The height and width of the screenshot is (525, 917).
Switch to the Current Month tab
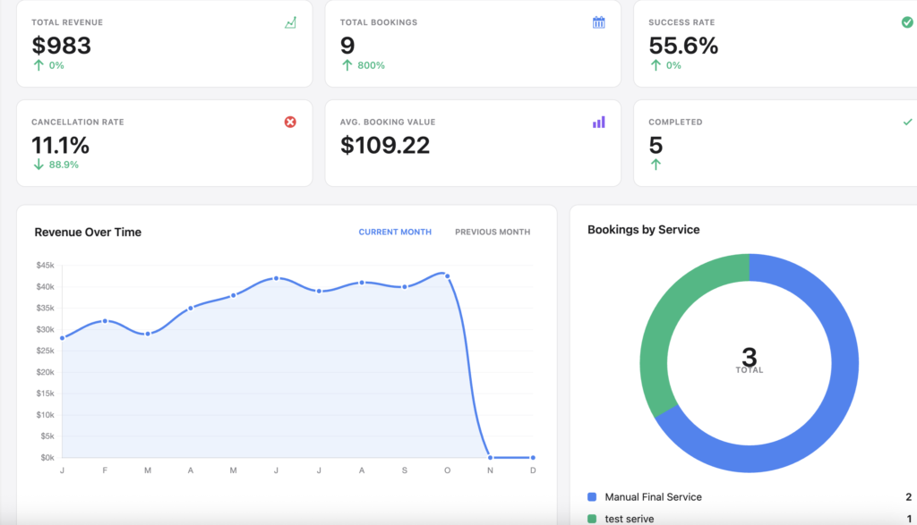tap(395, 233)
